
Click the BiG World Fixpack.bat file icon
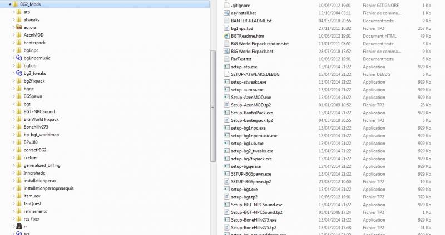pos(226,52)
